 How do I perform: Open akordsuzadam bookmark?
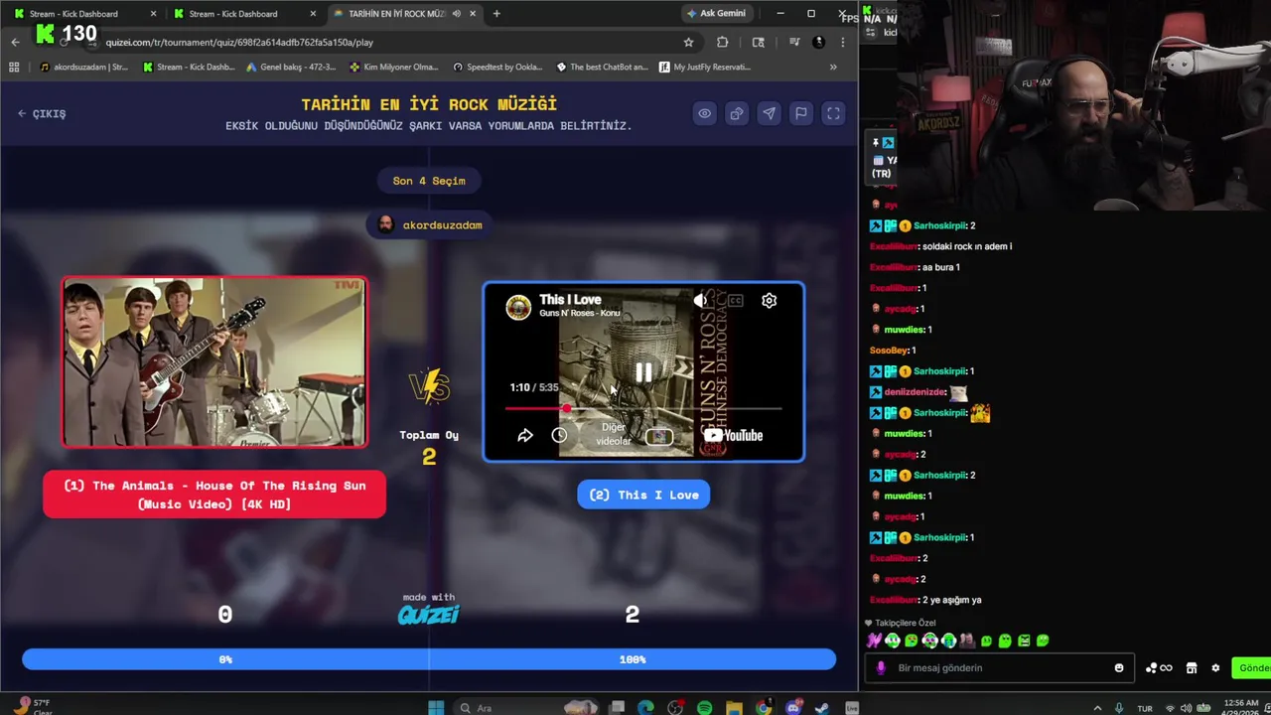tap(84, 67)
